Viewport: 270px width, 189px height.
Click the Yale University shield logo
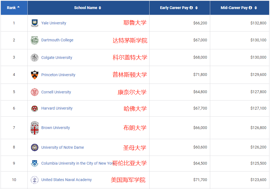click(x=35, y=23)
